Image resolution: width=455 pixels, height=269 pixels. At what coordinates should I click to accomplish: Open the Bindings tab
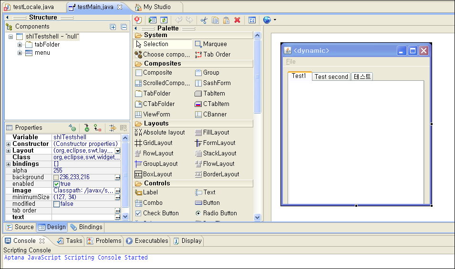[x=86, y=227]
